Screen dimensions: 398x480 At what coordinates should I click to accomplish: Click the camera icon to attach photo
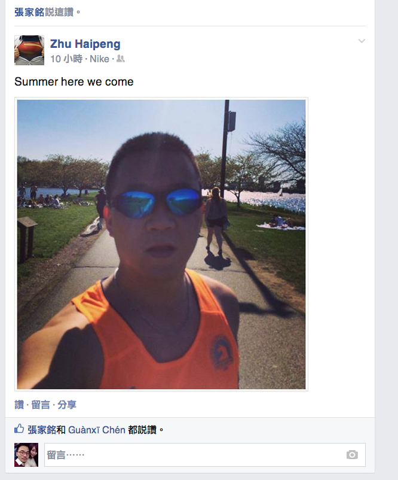352,455
